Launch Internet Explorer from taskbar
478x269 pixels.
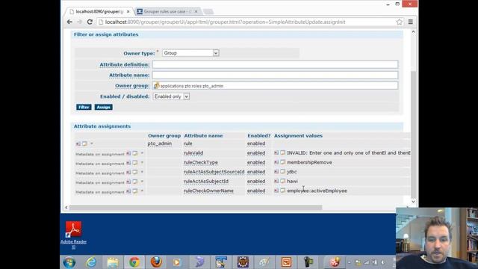(x=91, y=262)
